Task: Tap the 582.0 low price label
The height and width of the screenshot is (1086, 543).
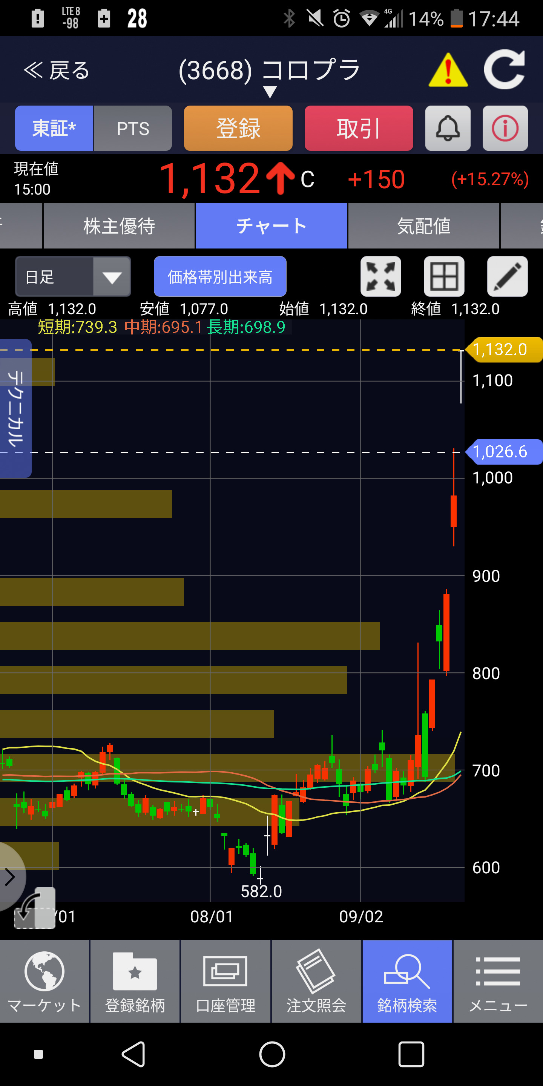Action: (x=261, y=891)
